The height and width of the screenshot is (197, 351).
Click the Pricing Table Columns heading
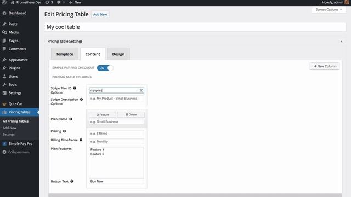pos(72,77)
